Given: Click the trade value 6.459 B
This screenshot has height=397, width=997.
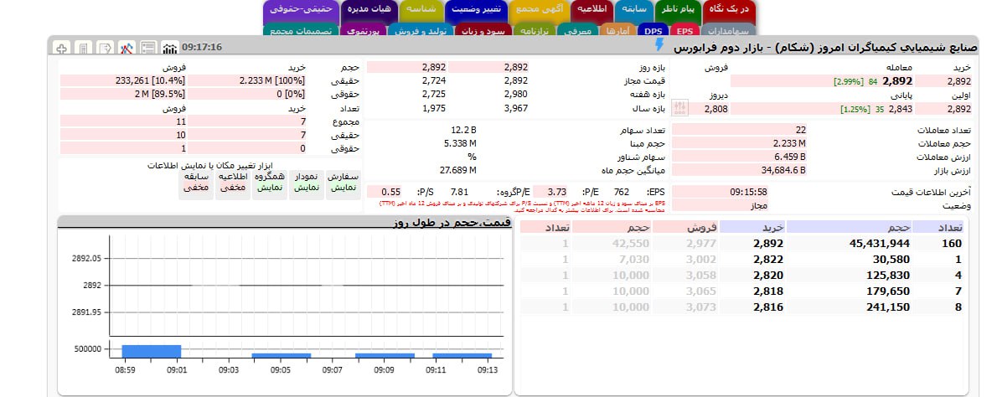Looking at the screenshot, I should pyautogui.click(x=790, y=157).
